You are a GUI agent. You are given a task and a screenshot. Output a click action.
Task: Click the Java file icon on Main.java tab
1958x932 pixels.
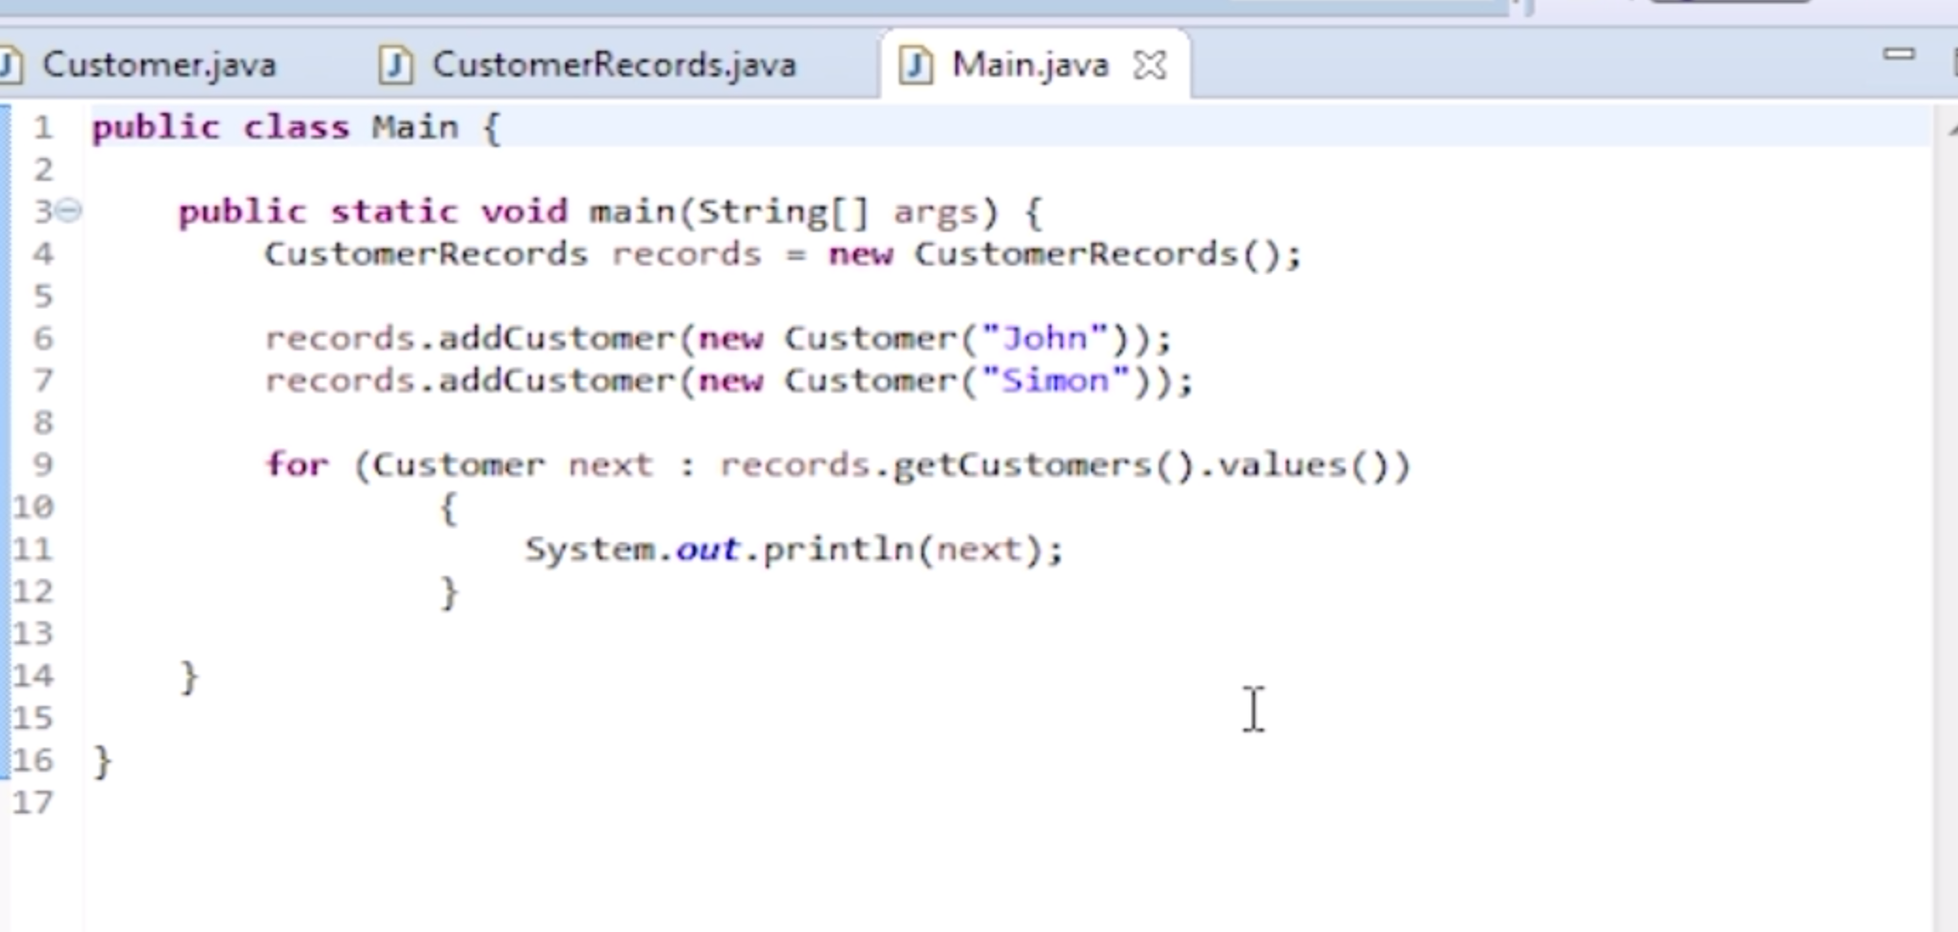(x=915, y=66)
